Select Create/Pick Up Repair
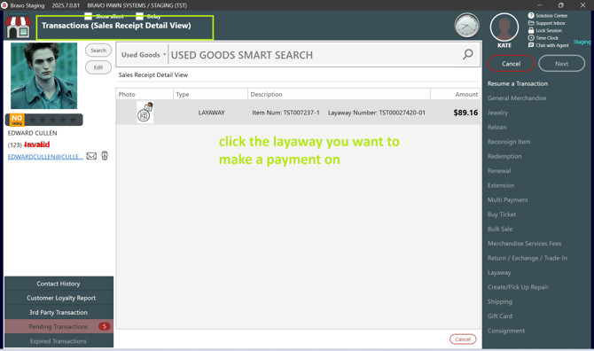The height and width of the screenshot is (351, 594). pyautogui.click(x=518, y=287)
